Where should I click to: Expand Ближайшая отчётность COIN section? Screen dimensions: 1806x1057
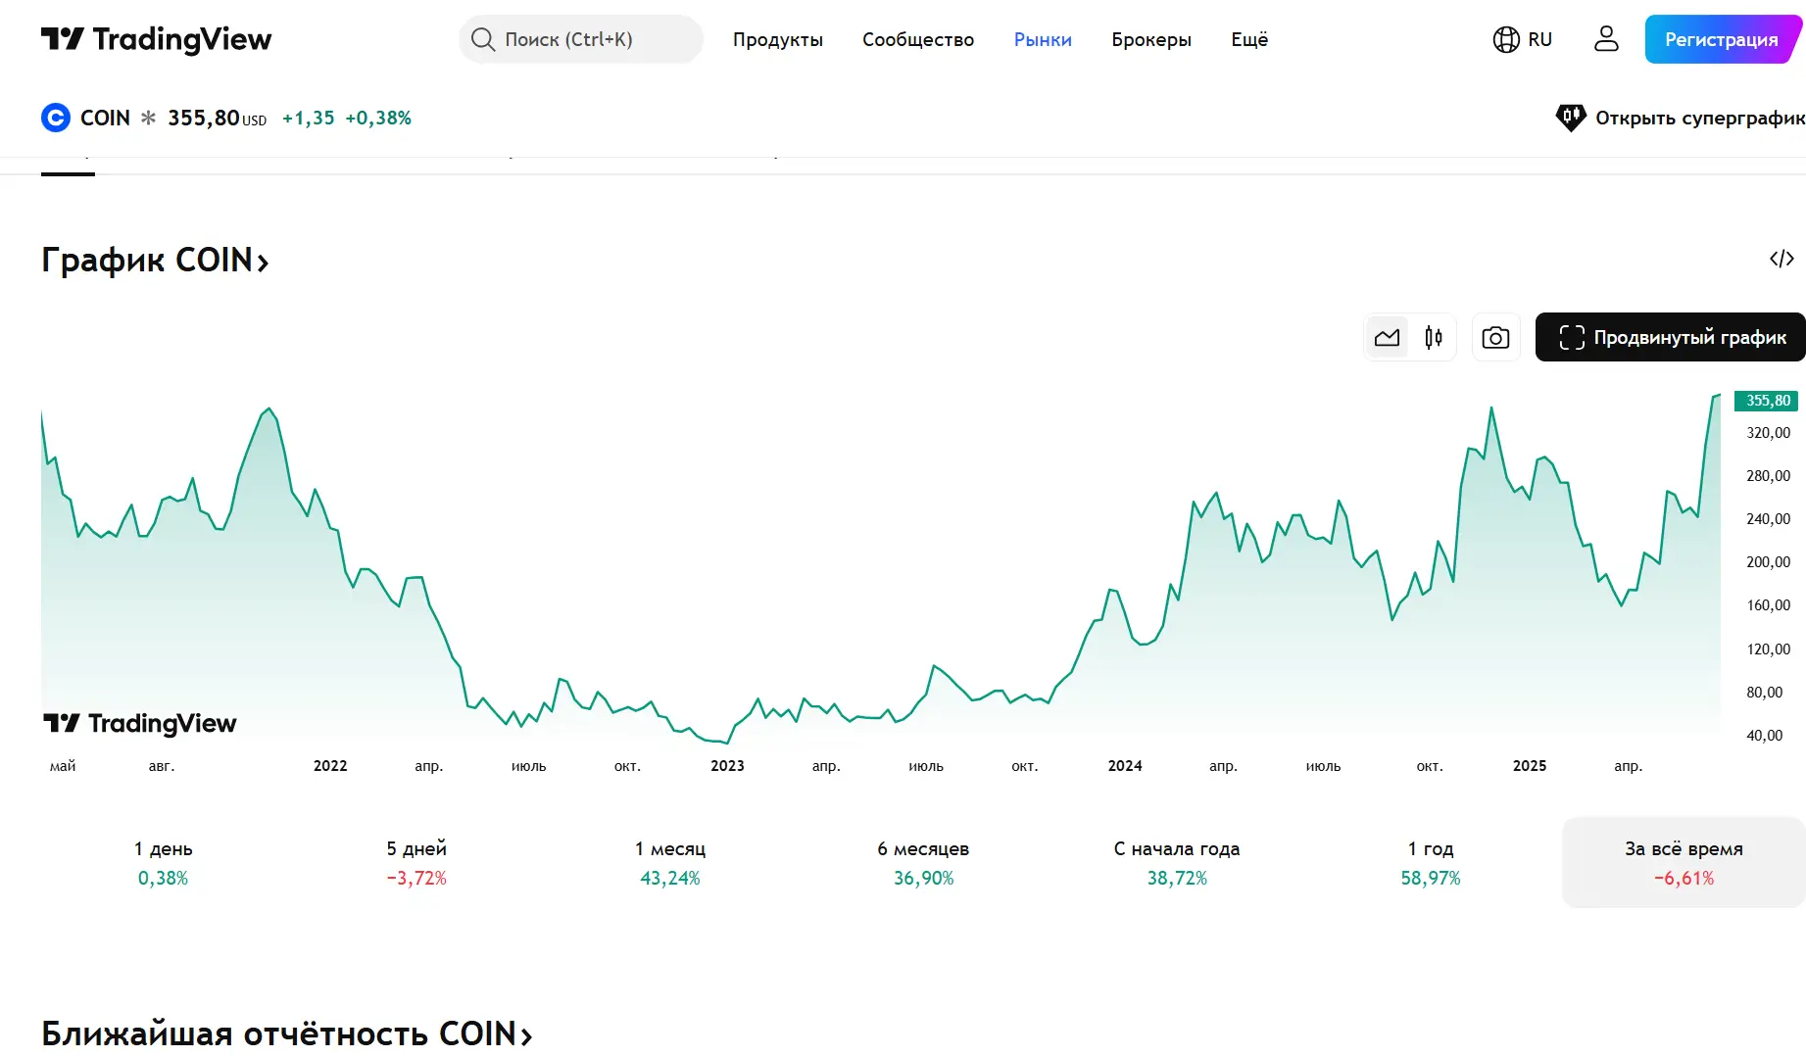point(526,1033)
